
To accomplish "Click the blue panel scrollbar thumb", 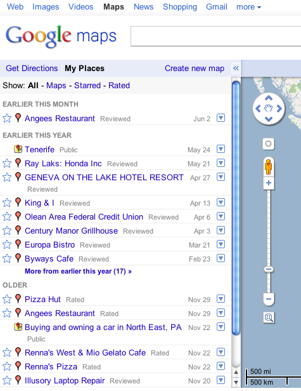I will (x=236, y=208).
